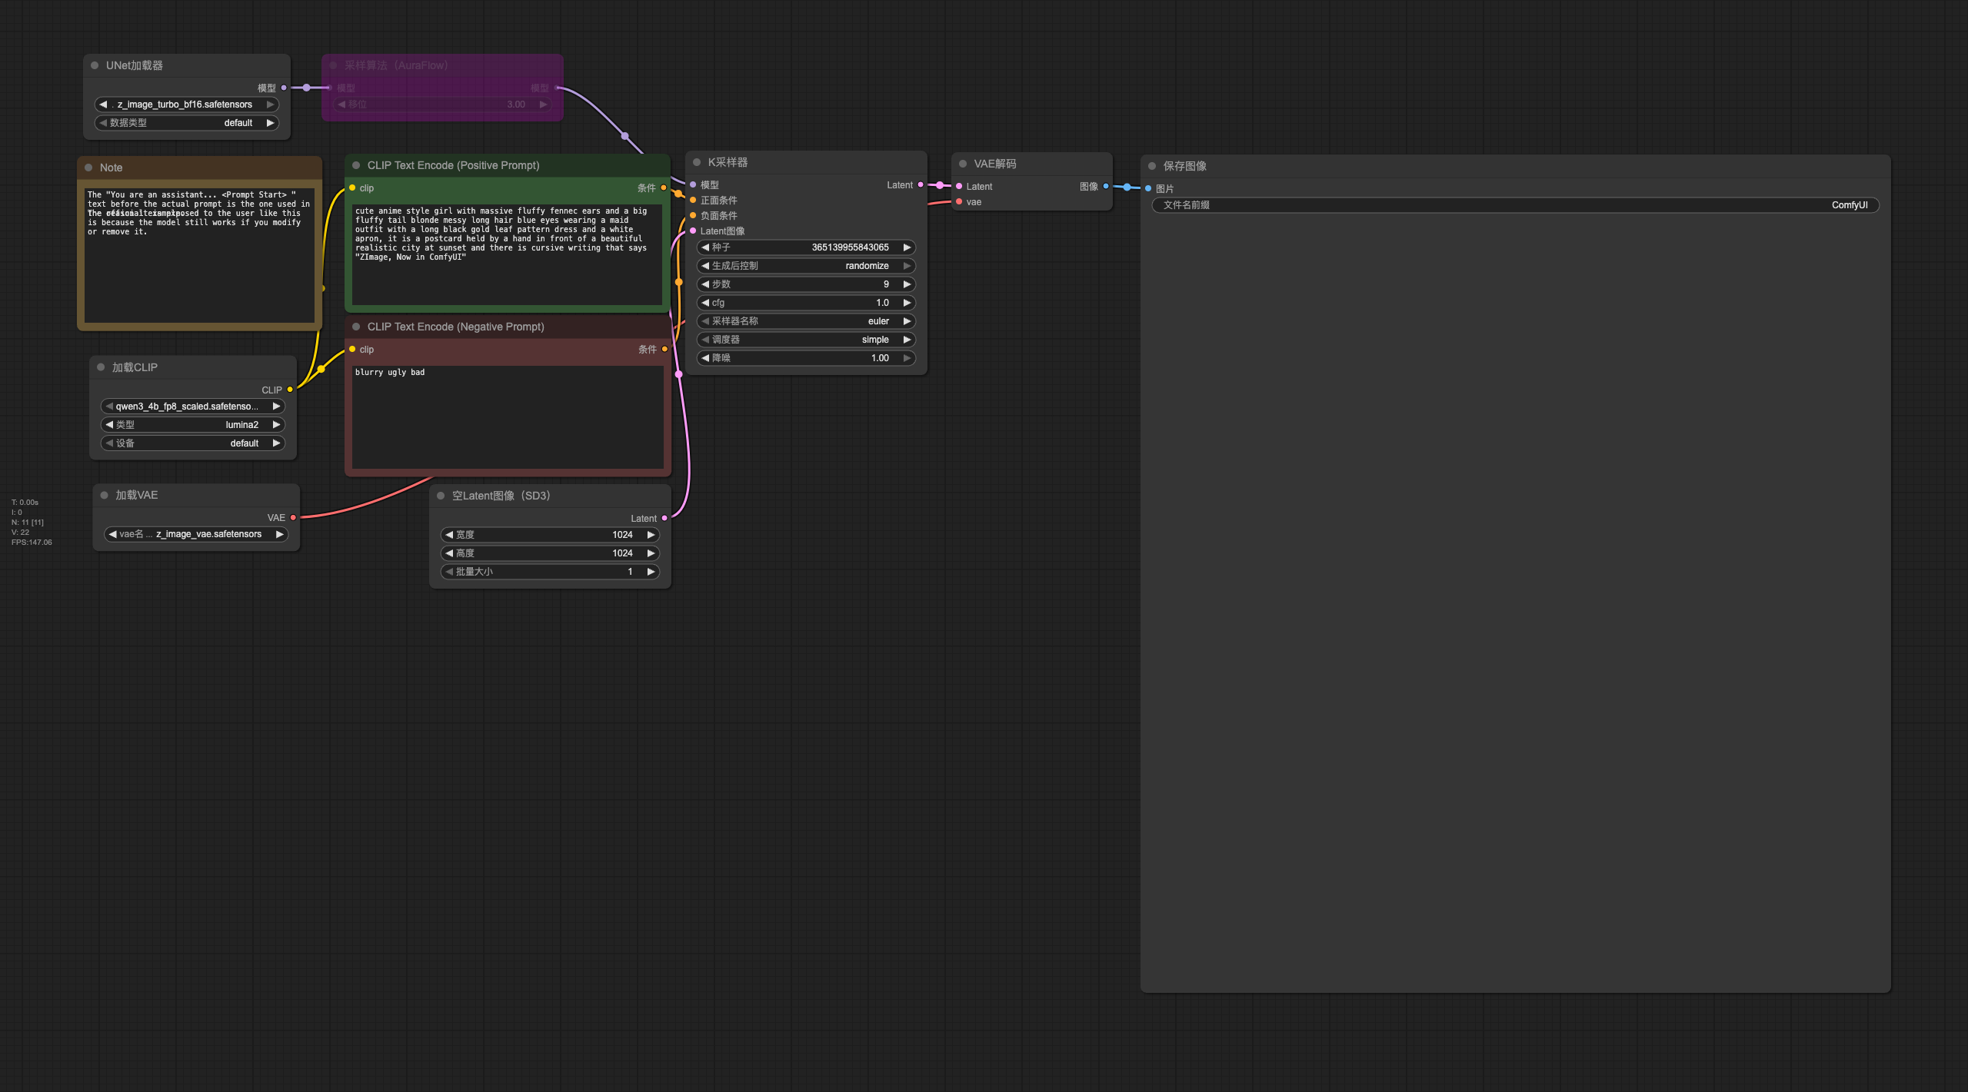Click the K采样器 node collapse dot

pos(697,162)
